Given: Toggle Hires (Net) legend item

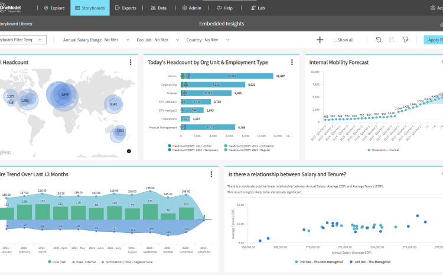Looking at the screenshot, I should tap(57, 262).
